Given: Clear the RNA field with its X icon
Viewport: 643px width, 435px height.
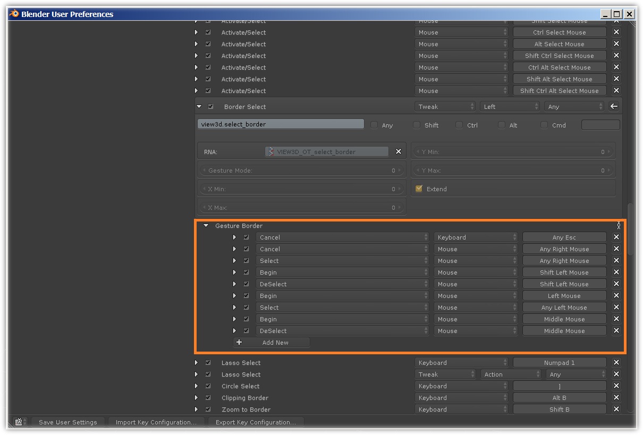Looking at the screenshot, I should 398,151.
